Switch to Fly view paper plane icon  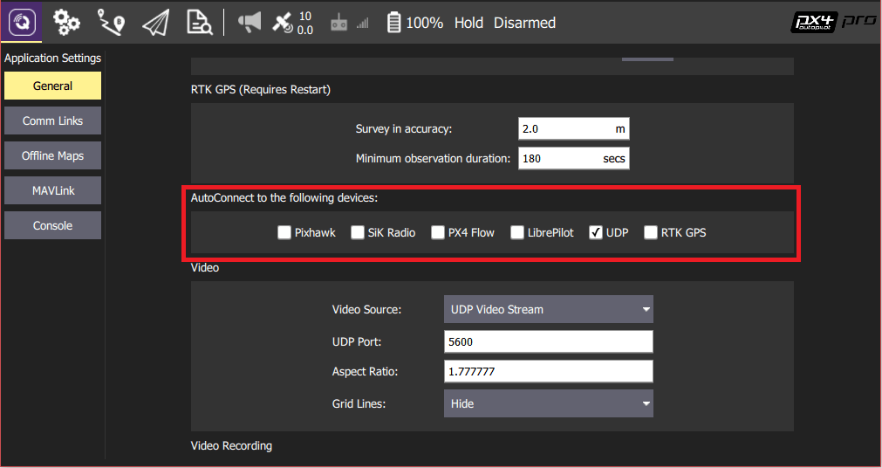(x=155, y=22)
